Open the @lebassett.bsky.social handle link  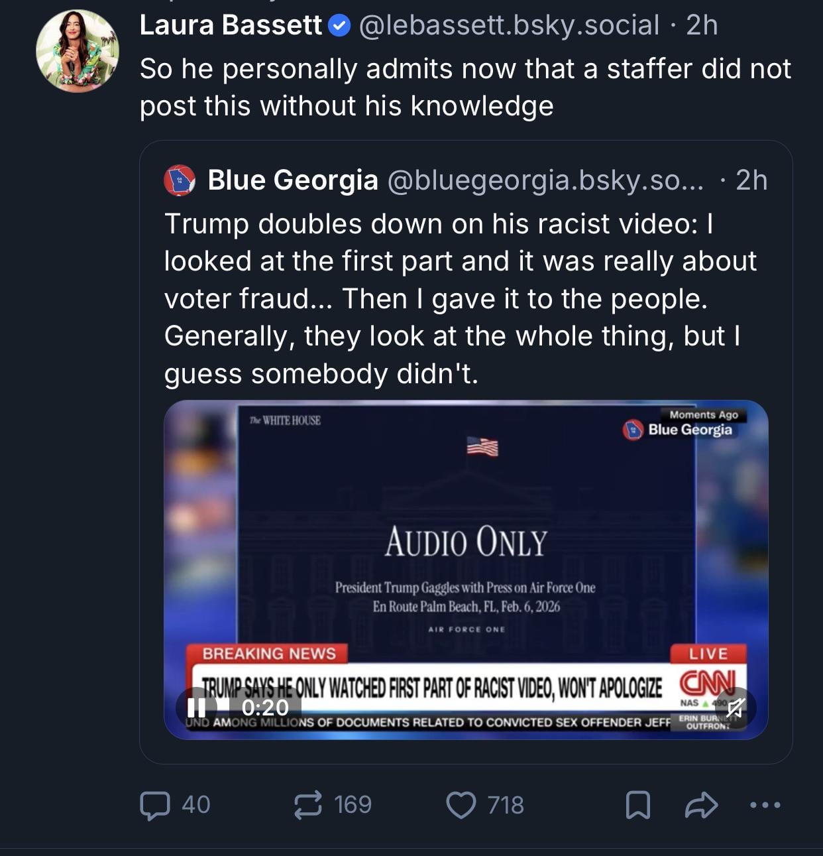click(509, 25)
